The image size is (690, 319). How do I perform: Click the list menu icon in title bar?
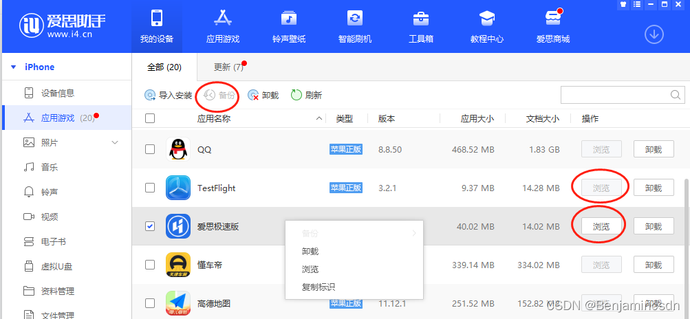637,4
